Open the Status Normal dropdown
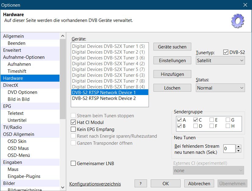The height and width of the screenshot is (191, 252). click(220, 88)
